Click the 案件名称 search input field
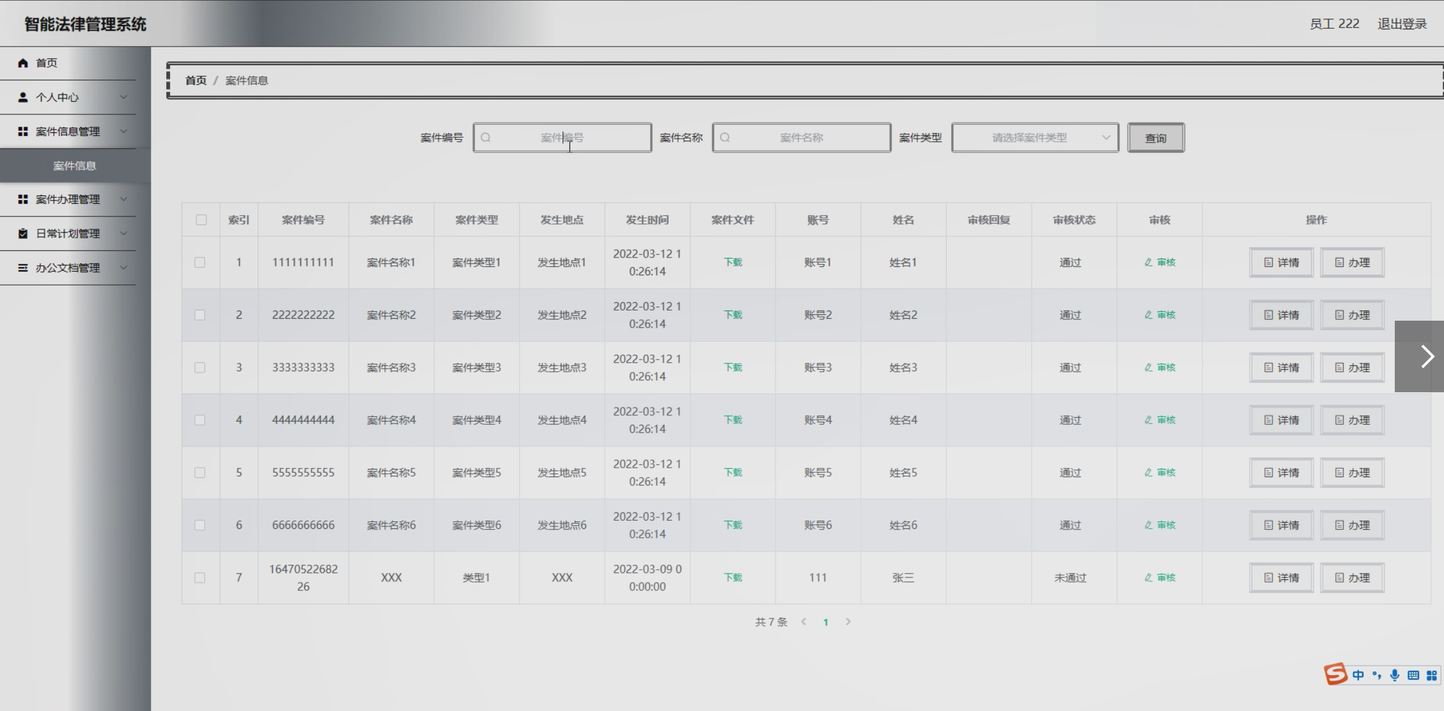This screenshot has height=711, width=1444. [802, 138]
